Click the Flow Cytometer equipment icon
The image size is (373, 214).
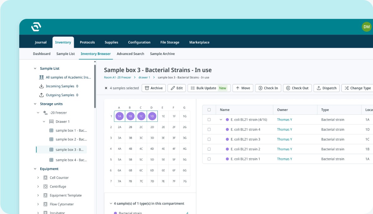(45, 204)
